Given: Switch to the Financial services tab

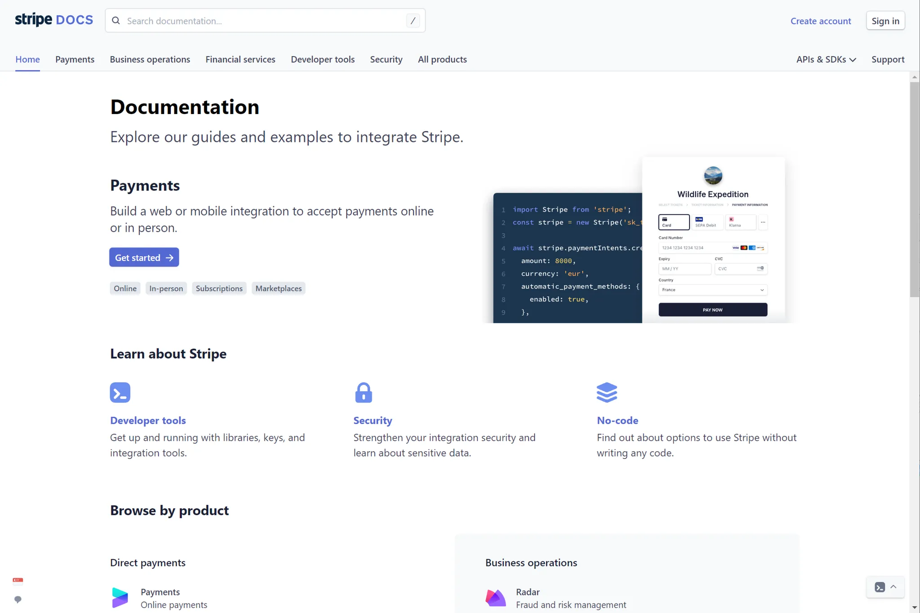Looking at the screenshot, I should click(x=240, y=59).
